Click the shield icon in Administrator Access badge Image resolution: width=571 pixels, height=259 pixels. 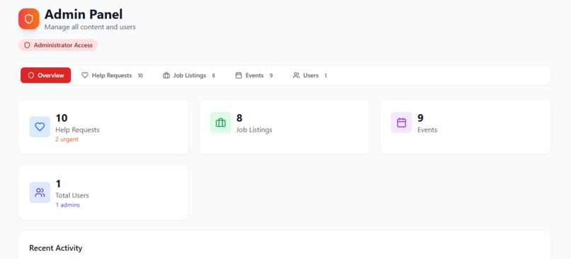coord(27,45)
